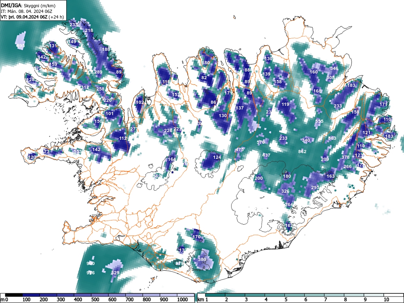
Task: Click the map value '101'
Action: (109, 114)
